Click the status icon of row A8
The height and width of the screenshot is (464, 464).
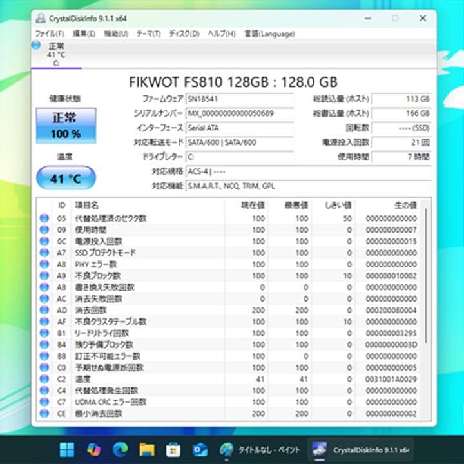pos(44,264)
